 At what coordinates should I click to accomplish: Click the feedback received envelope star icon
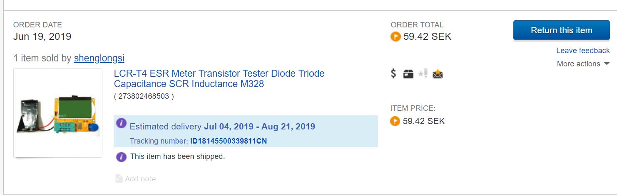point(438,74)
